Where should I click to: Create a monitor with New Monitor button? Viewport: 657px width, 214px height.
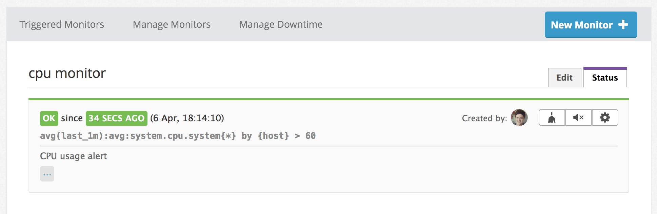[591, 25]
